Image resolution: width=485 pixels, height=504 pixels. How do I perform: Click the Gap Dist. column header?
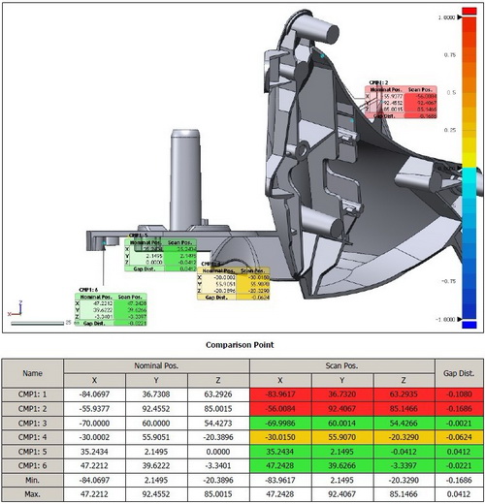pyautogui.click(x=459, y=373)
